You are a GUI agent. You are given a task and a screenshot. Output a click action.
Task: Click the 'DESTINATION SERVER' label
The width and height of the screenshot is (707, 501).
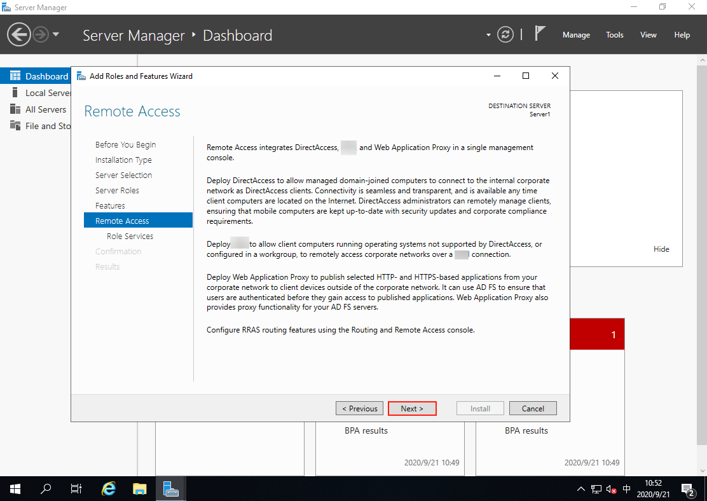coord(519,106)
